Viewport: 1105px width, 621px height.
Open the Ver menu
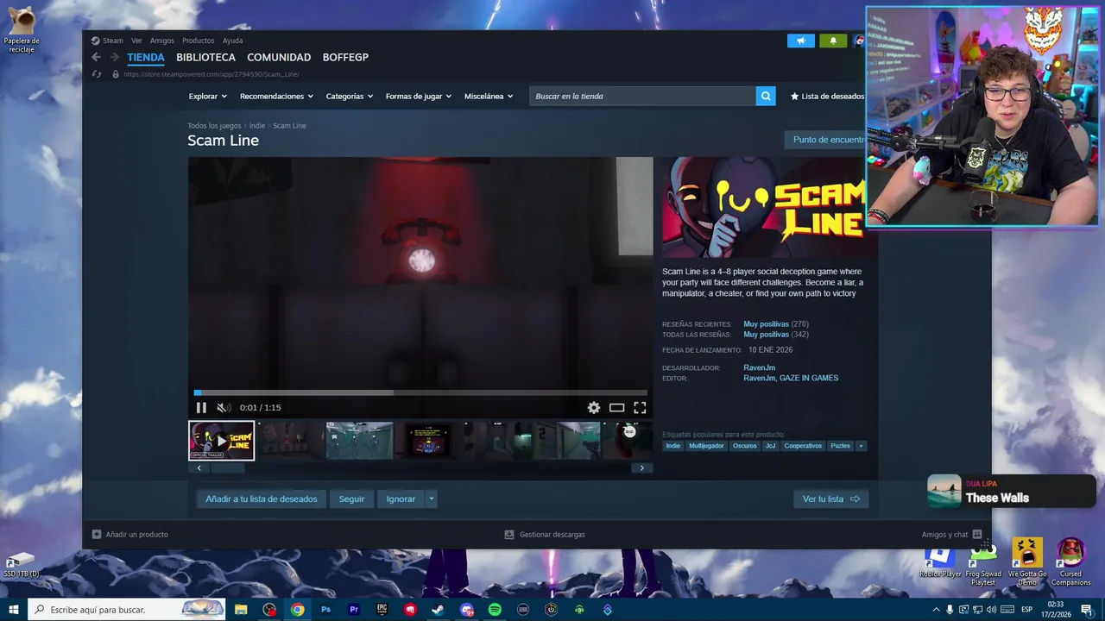pyautogui.click(x=136, y=41)
